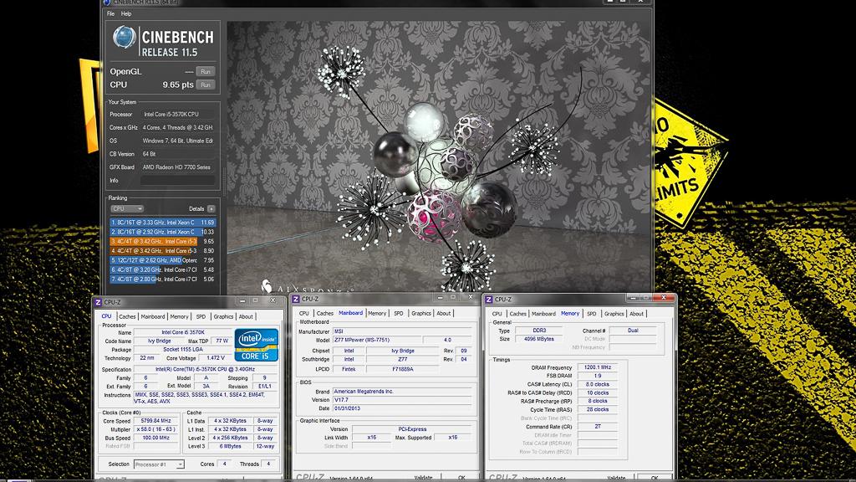The height and width of the screenshot is (482, 856).
Task: Open the File menu in Cinebench
Action: tap(111, 13)
